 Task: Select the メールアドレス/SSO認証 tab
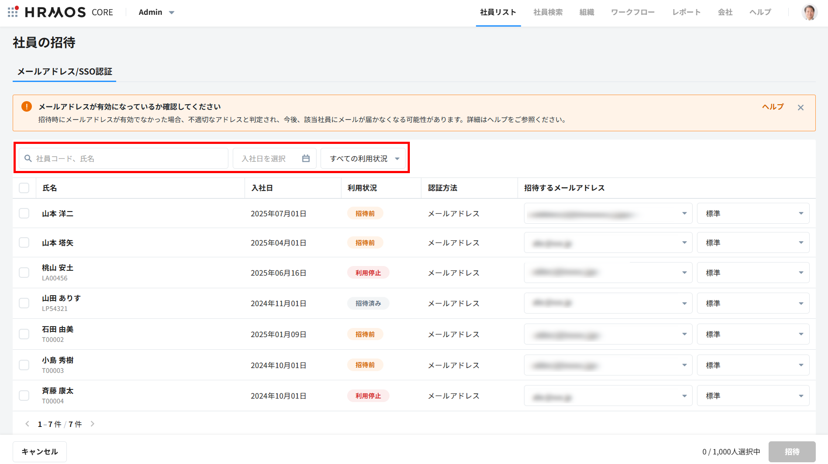click(x=65, y=72)
